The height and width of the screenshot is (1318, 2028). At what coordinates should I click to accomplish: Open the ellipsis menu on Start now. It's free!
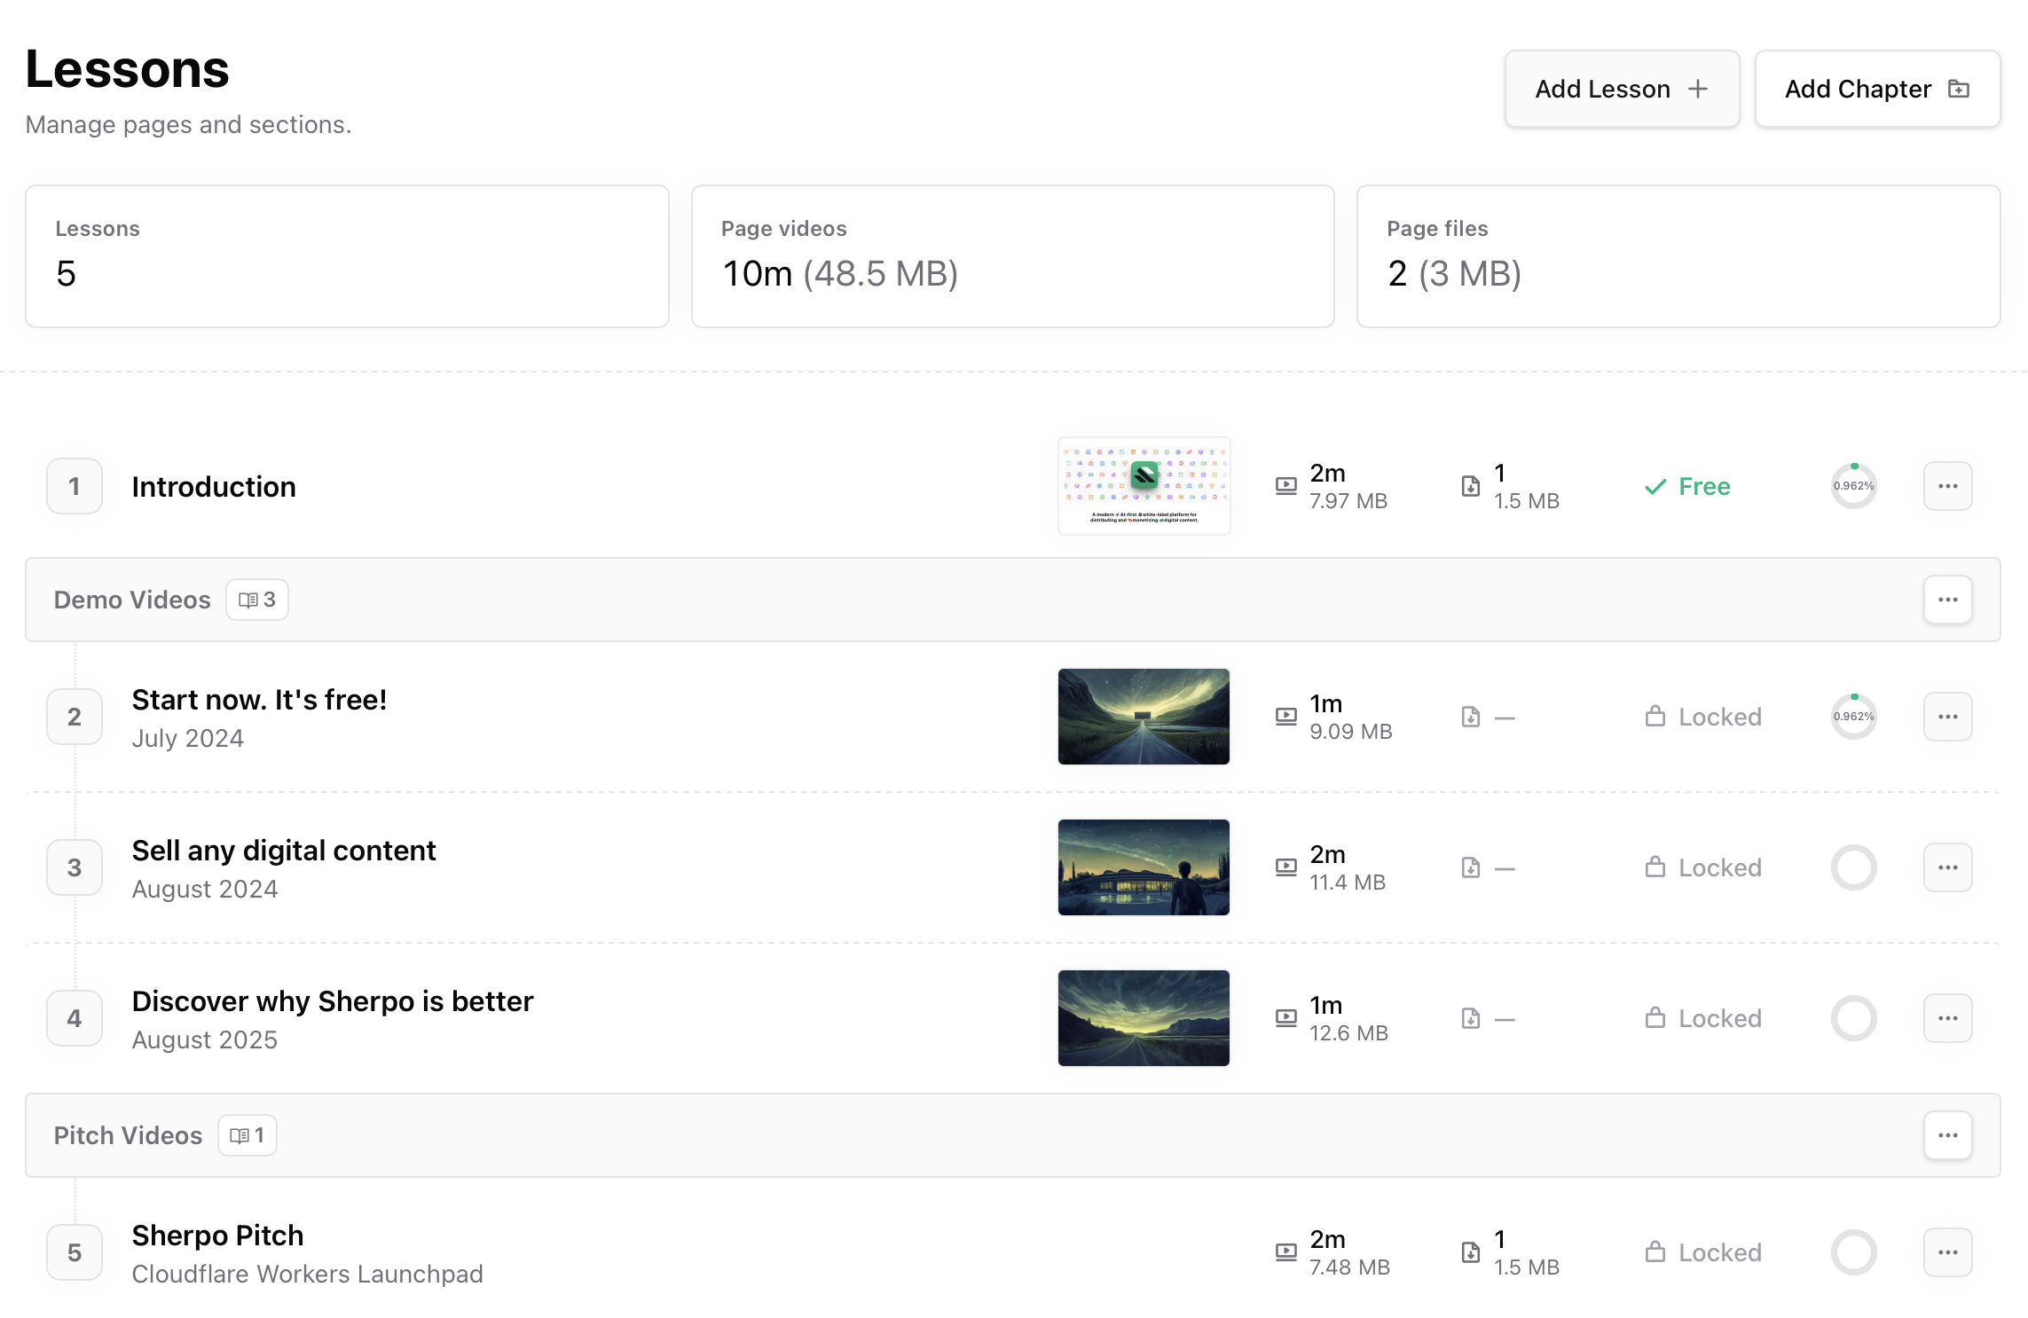click(x=1947, y=716)
